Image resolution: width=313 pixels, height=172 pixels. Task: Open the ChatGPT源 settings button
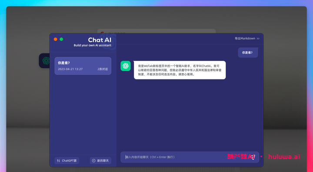click(67, 161)
